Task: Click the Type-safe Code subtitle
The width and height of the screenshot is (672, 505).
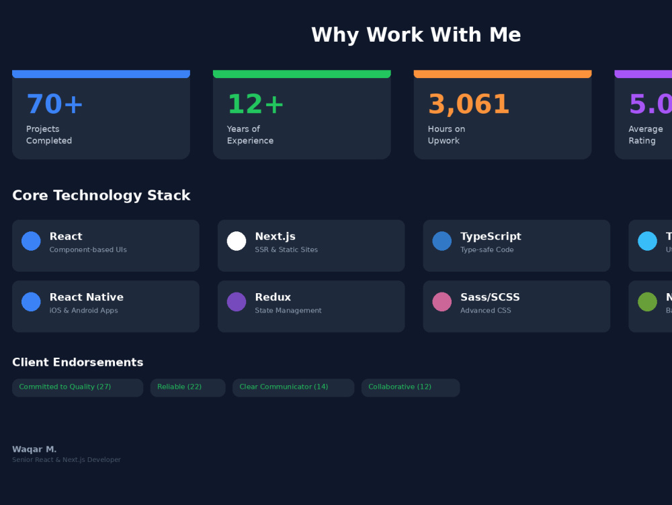Action: pyautogui.click(x=487, y=250)
